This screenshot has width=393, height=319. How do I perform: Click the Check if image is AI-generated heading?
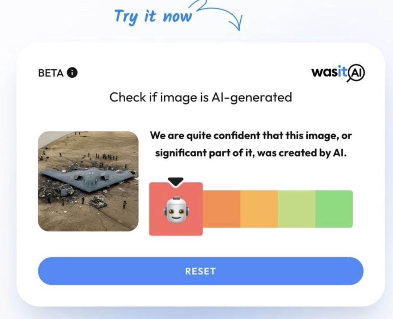tap(201, 98)
